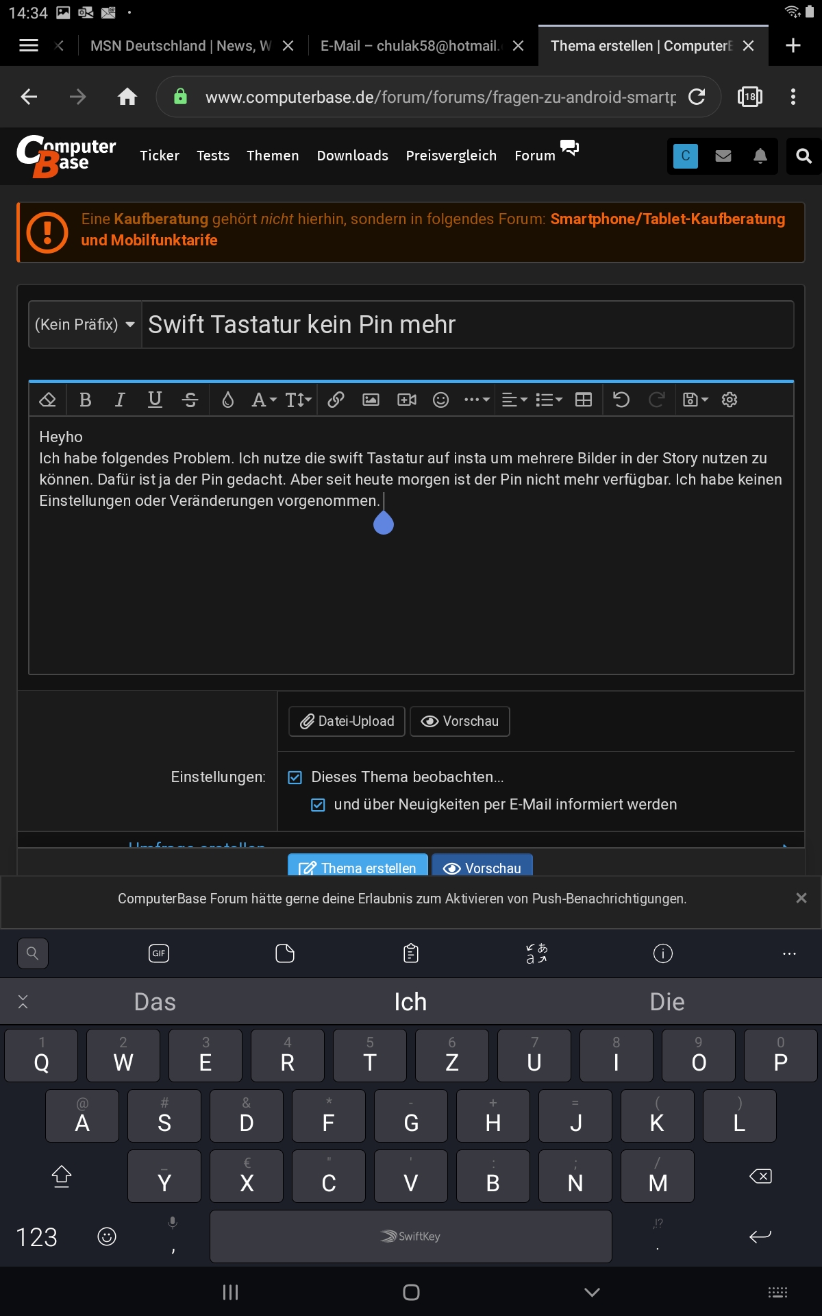822x1316 pixels.
Task: Open SwiftKey clipboard
Action: 411,953
